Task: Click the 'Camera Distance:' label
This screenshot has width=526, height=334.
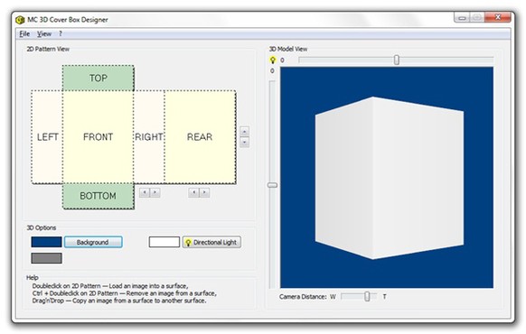Action: (x=303, y=297)
